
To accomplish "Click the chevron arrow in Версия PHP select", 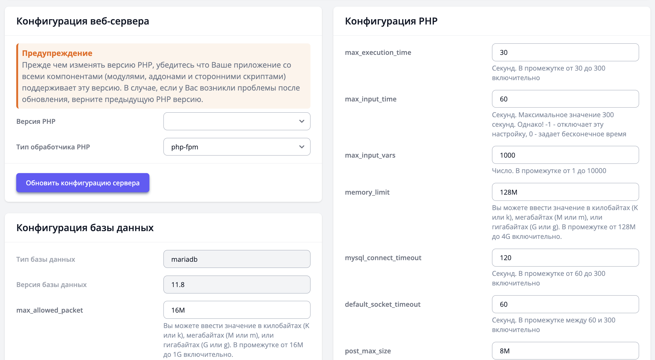I will 301,121.
